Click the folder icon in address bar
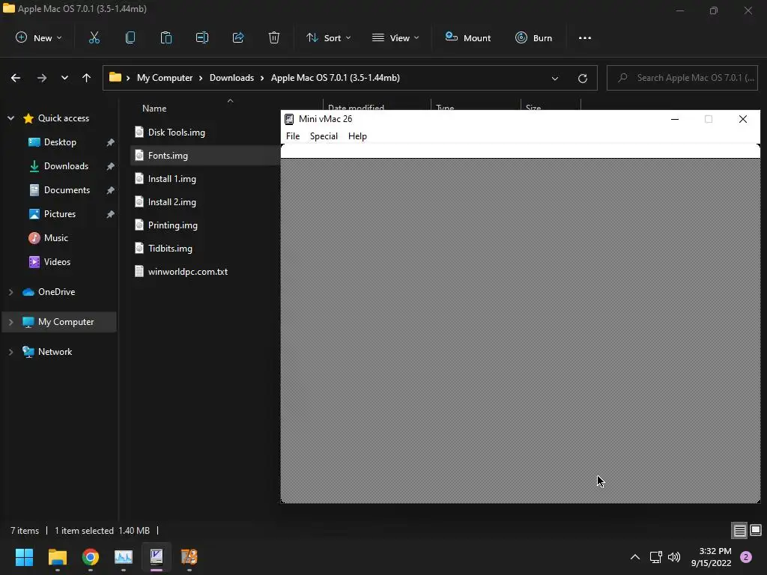The width and height of the screenshot is (767, 575). [115, 77]
